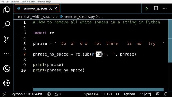Viewport: 172px width, 97px height.
Task: Click the feedback icon in status bar
Action: (x=157, y=94)
